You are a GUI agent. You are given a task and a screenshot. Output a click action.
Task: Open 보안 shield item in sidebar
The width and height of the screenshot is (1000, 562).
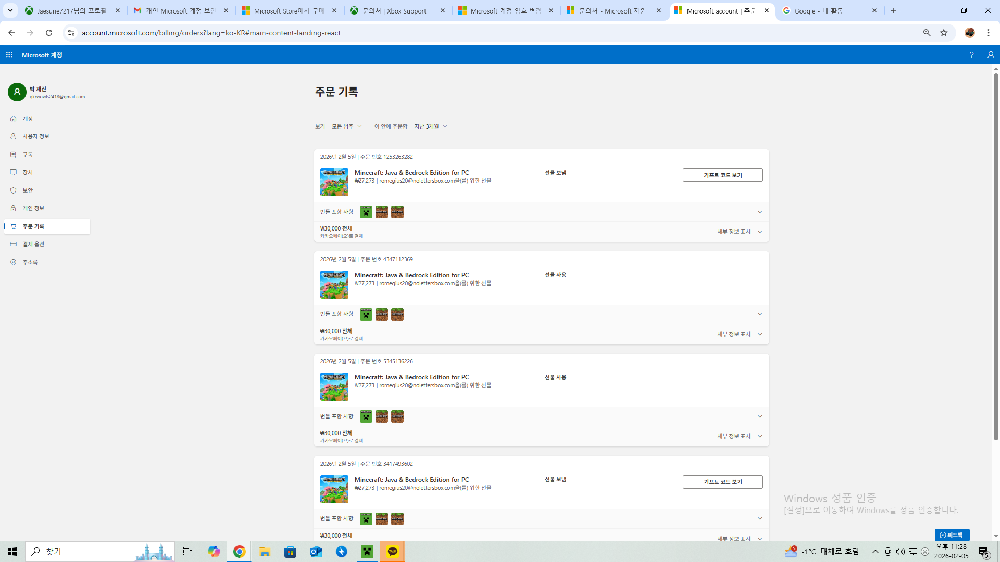click(28, 190)
